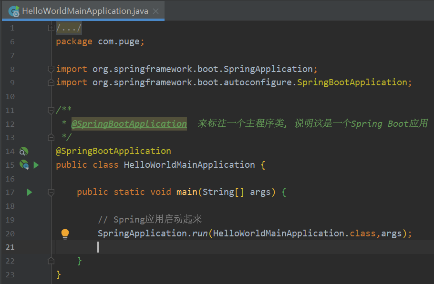
Task: Click line number 21 in the gutter
Action: click(10, 247)
